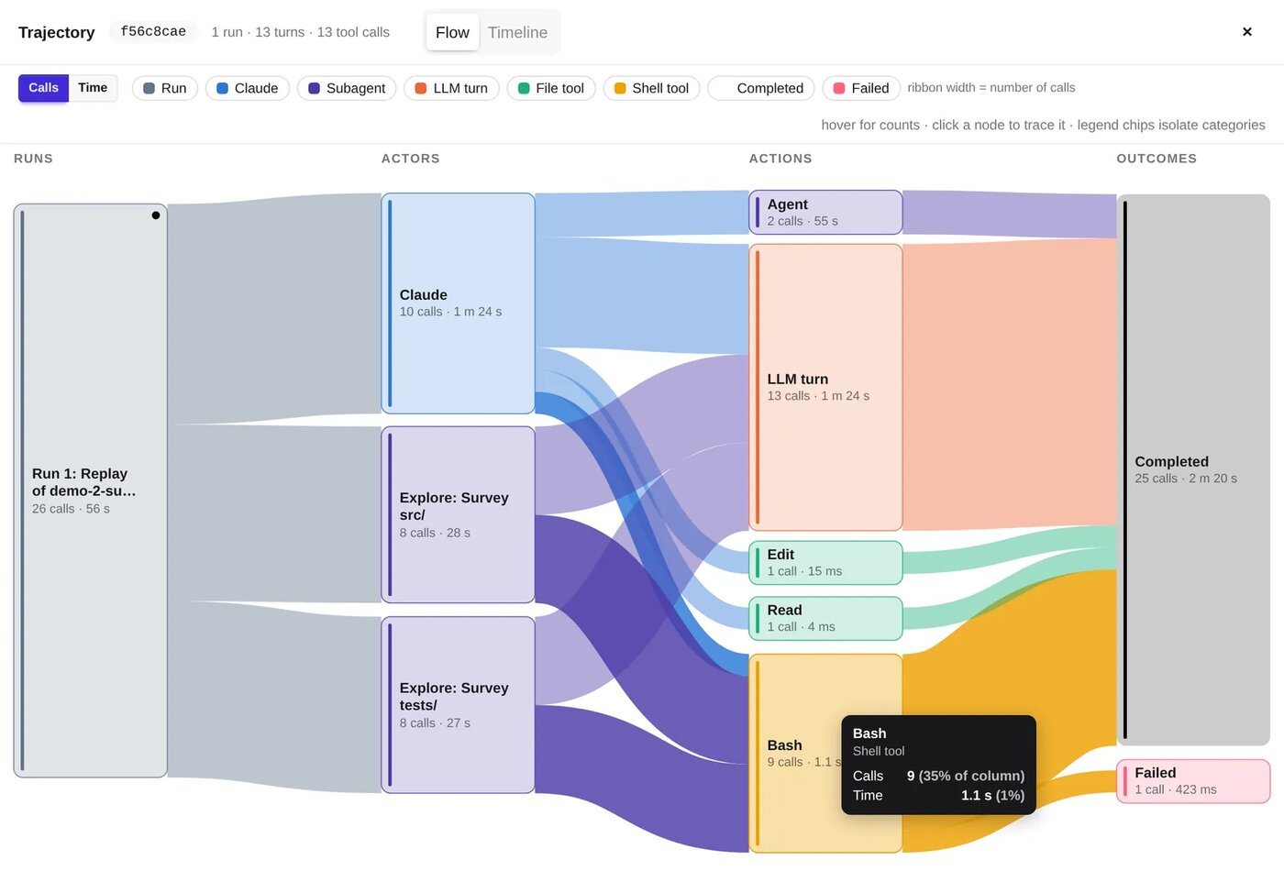This screenshot has width=1284, height=871.
Task: Isolate the Subagent legend chip
Action: [x=347, y=88]
